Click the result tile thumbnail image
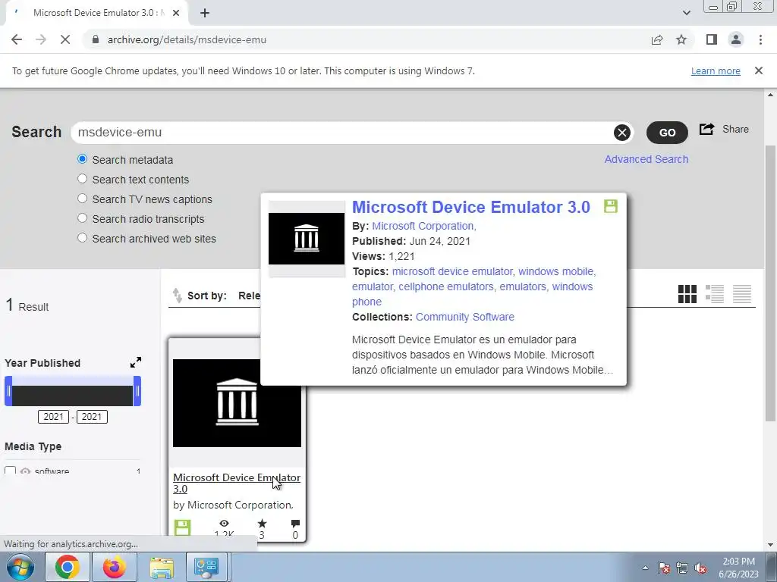The height and width of the screenshot is (582, 777). click(237, 403)
